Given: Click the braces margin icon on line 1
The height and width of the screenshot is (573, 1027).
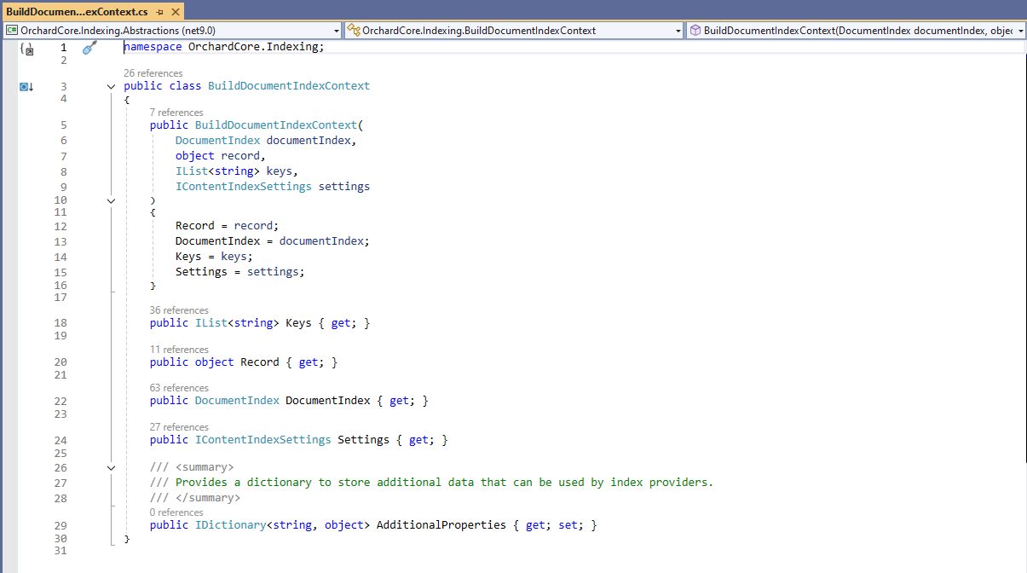Looking at the screenshot, I should point(26,49).
